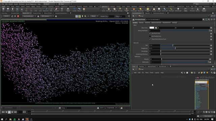Switch to the Displacement tab
Image resolution: width=216 pixels, height=121 pixels.
166,23
